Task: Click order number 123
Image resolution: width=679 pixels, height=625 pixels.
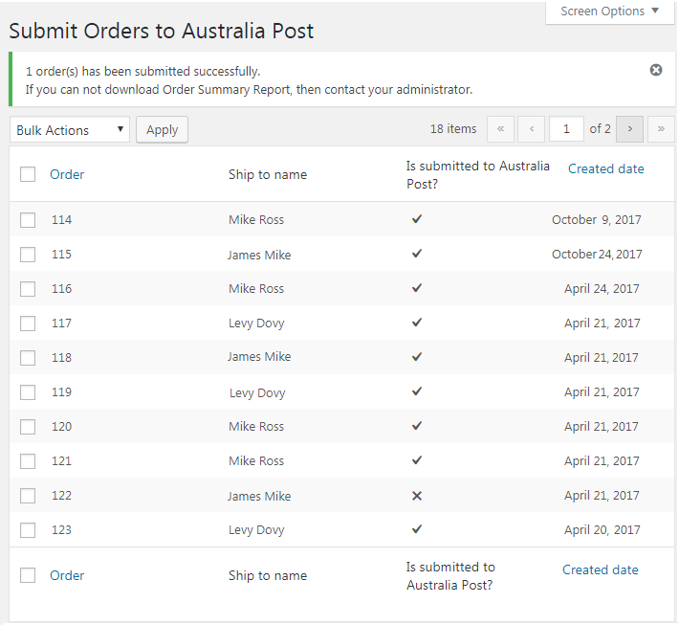Action: [61, 529]
